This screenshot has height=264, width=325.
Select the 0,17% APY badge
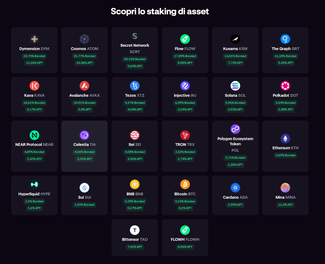(135, 208)
